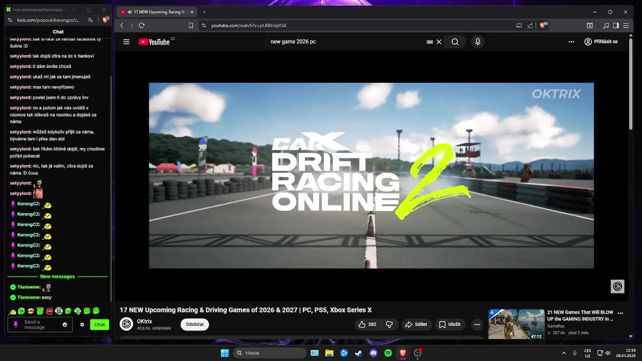The image size is (642, 361).
Task: Switch CES US keyboard language
Action: (587, 353)
